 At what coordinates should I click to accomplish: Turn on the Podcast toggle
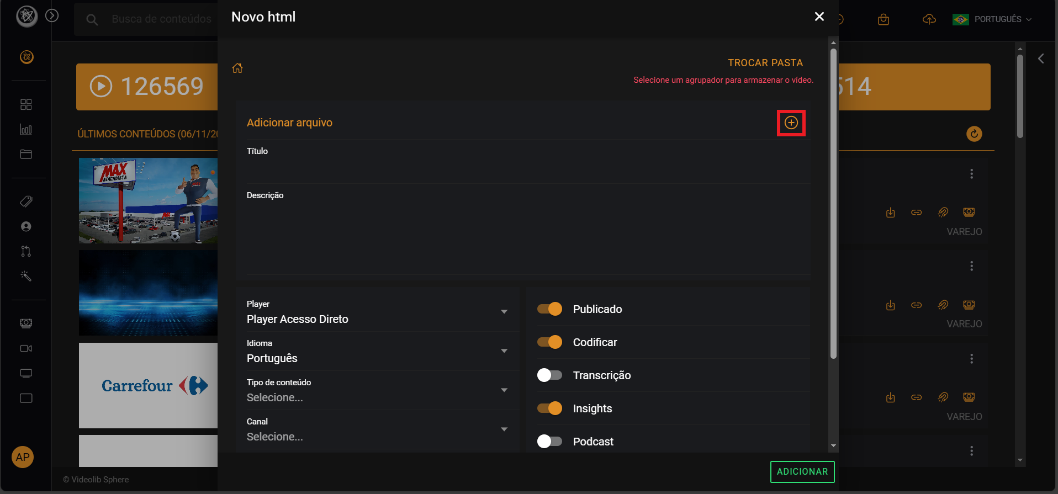pyautogui.click(x=549, y=442)
